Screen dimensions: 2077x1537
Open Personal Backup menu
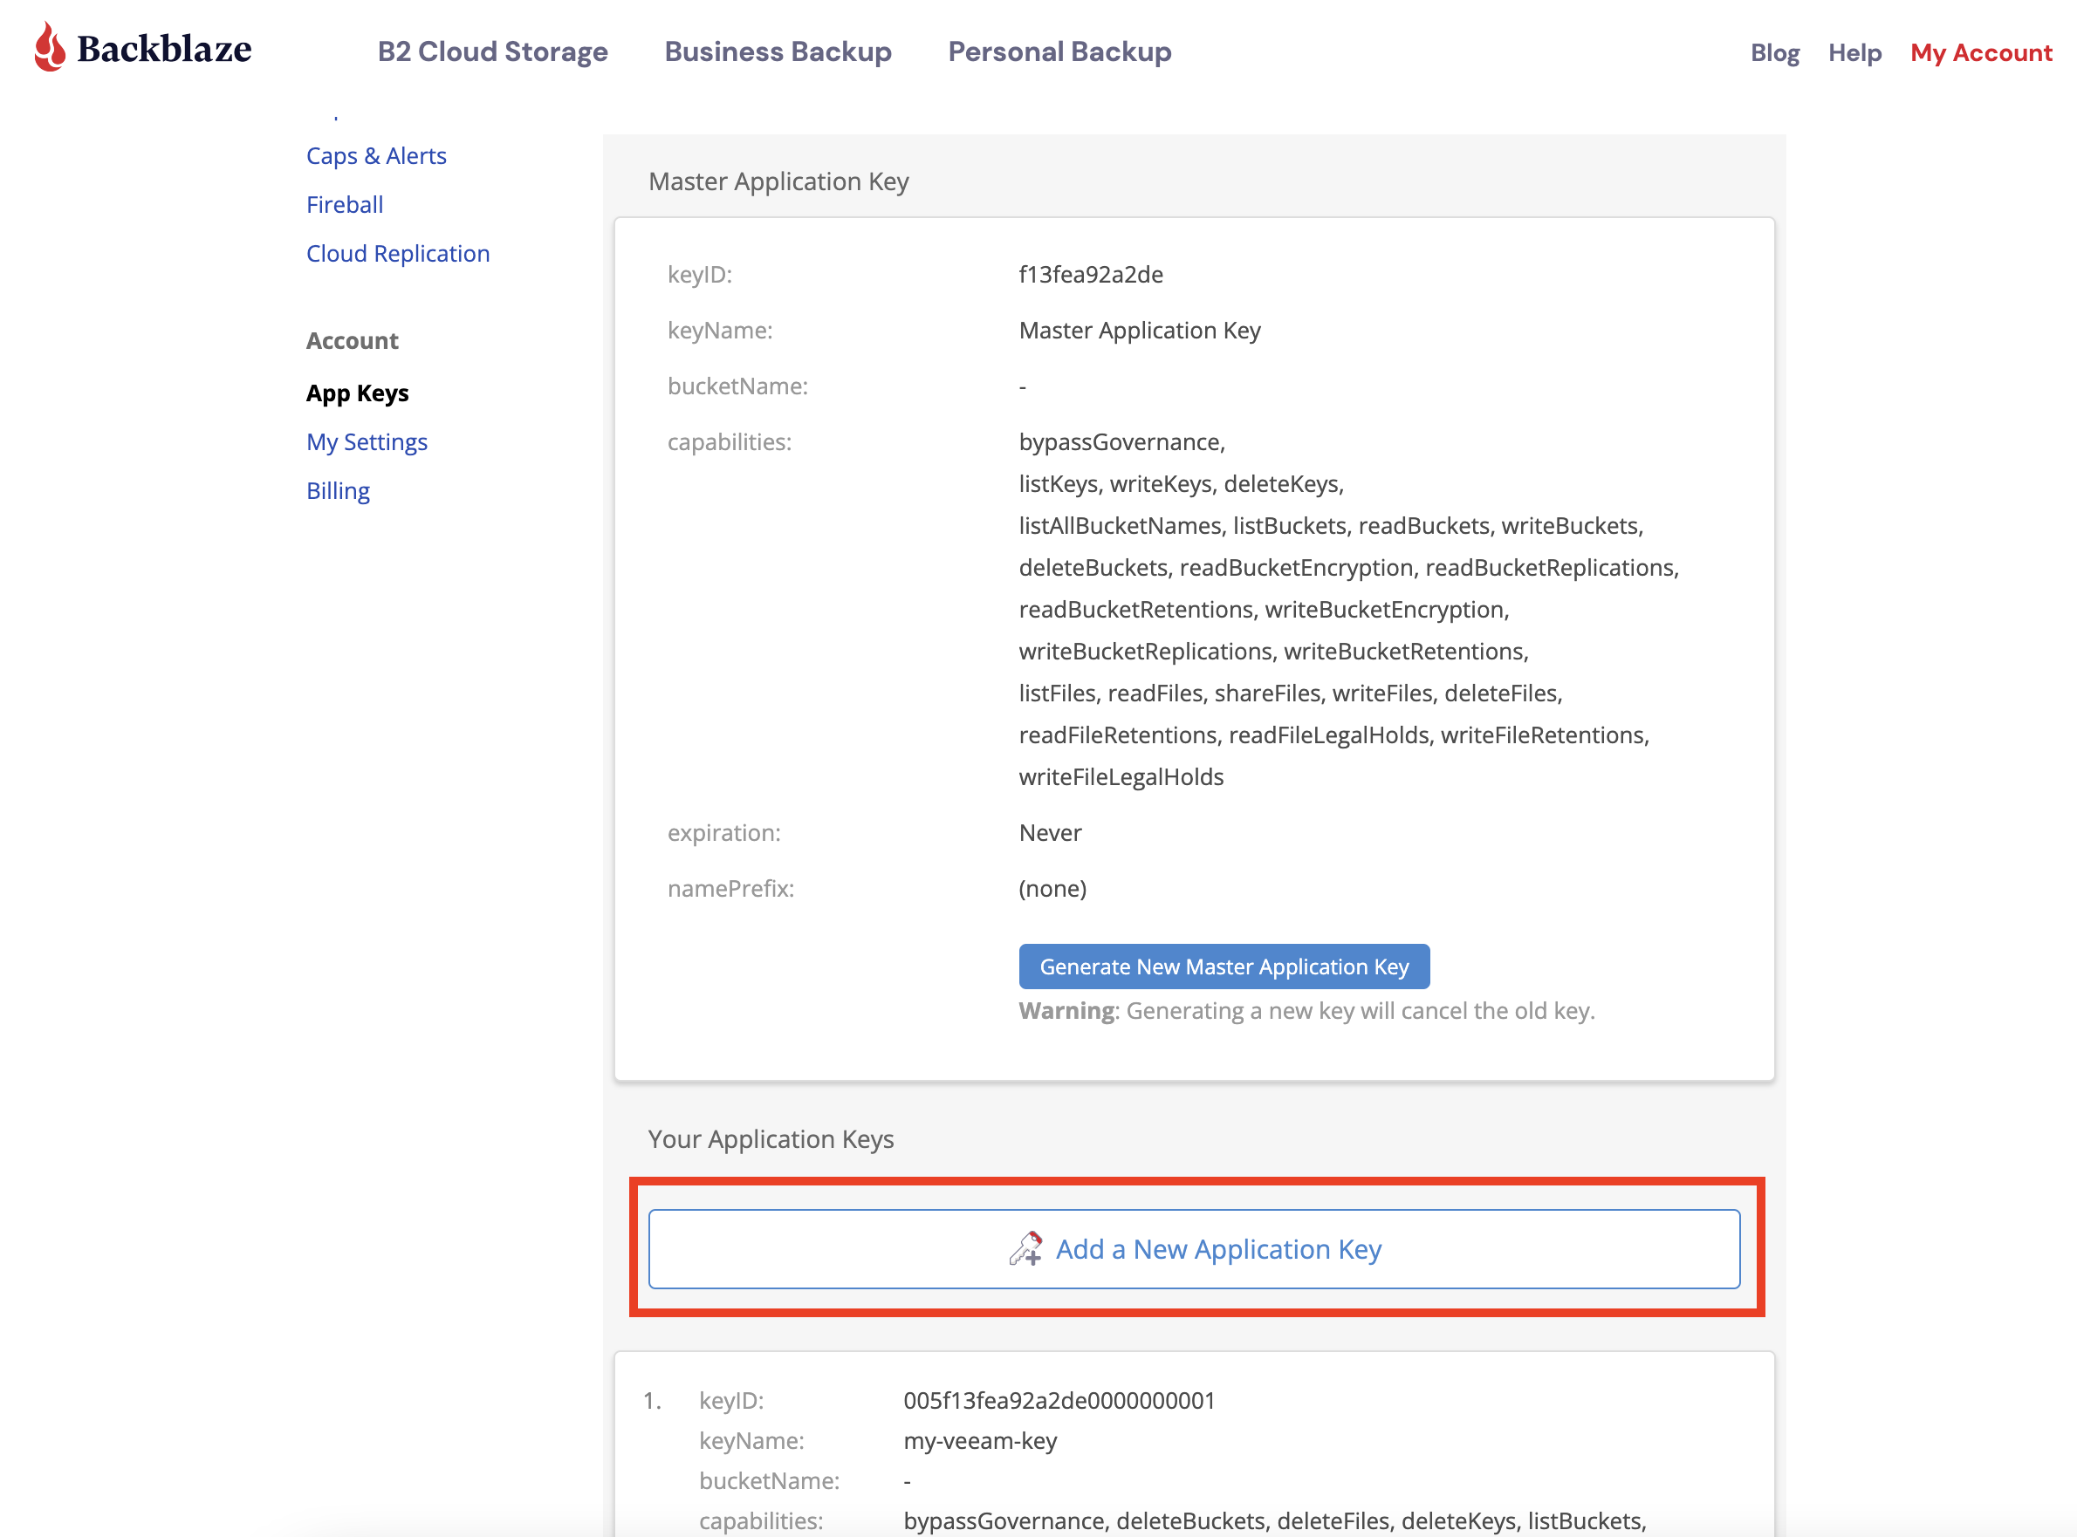tap(1060, 51)
